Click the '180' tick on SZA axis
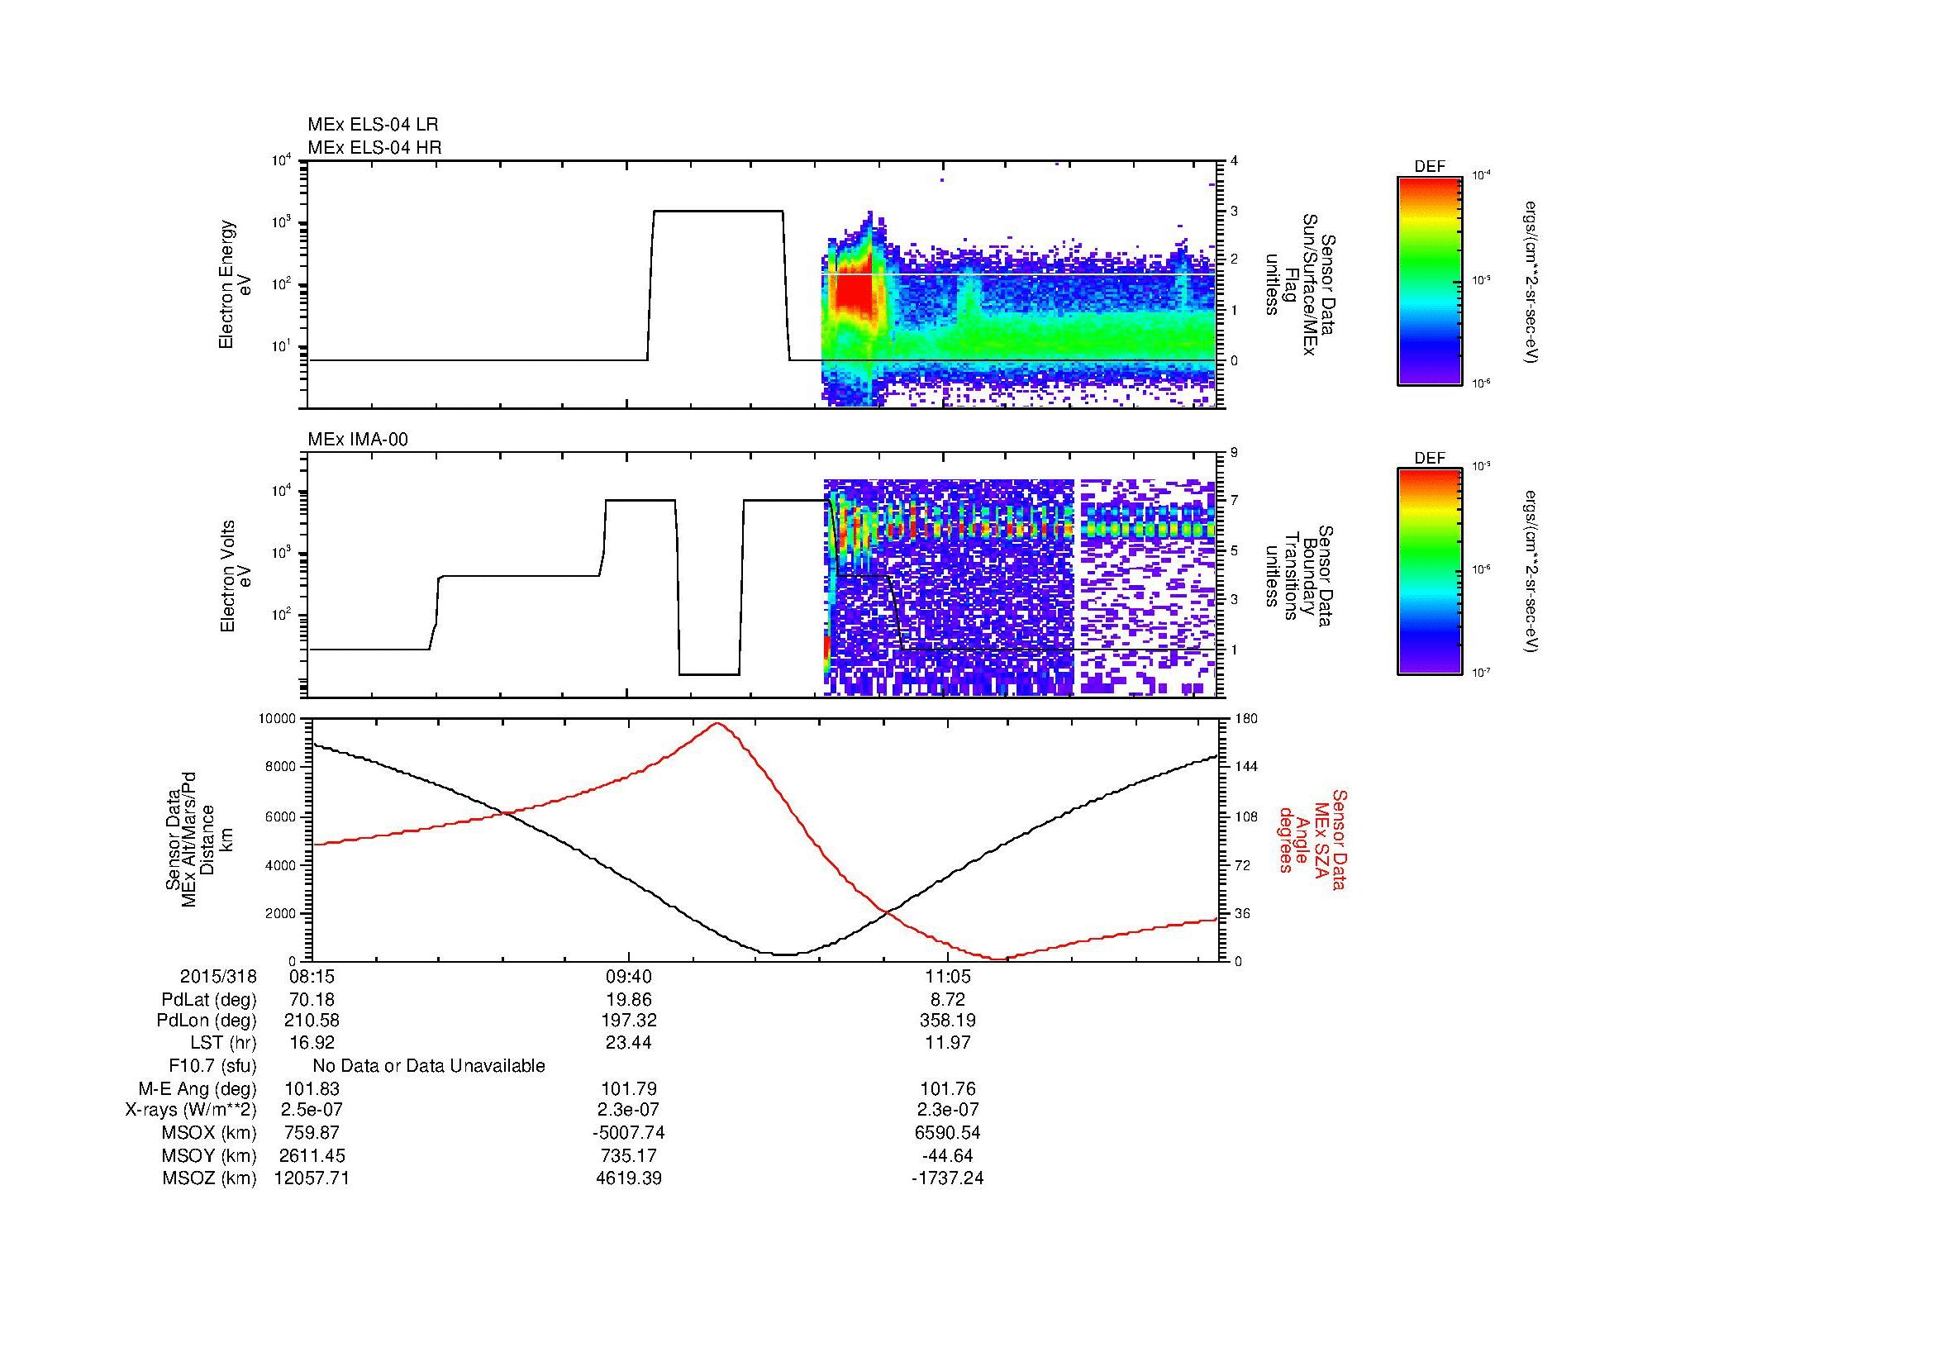This screenshot has width=1933, height=1366. coord(1246,718)
